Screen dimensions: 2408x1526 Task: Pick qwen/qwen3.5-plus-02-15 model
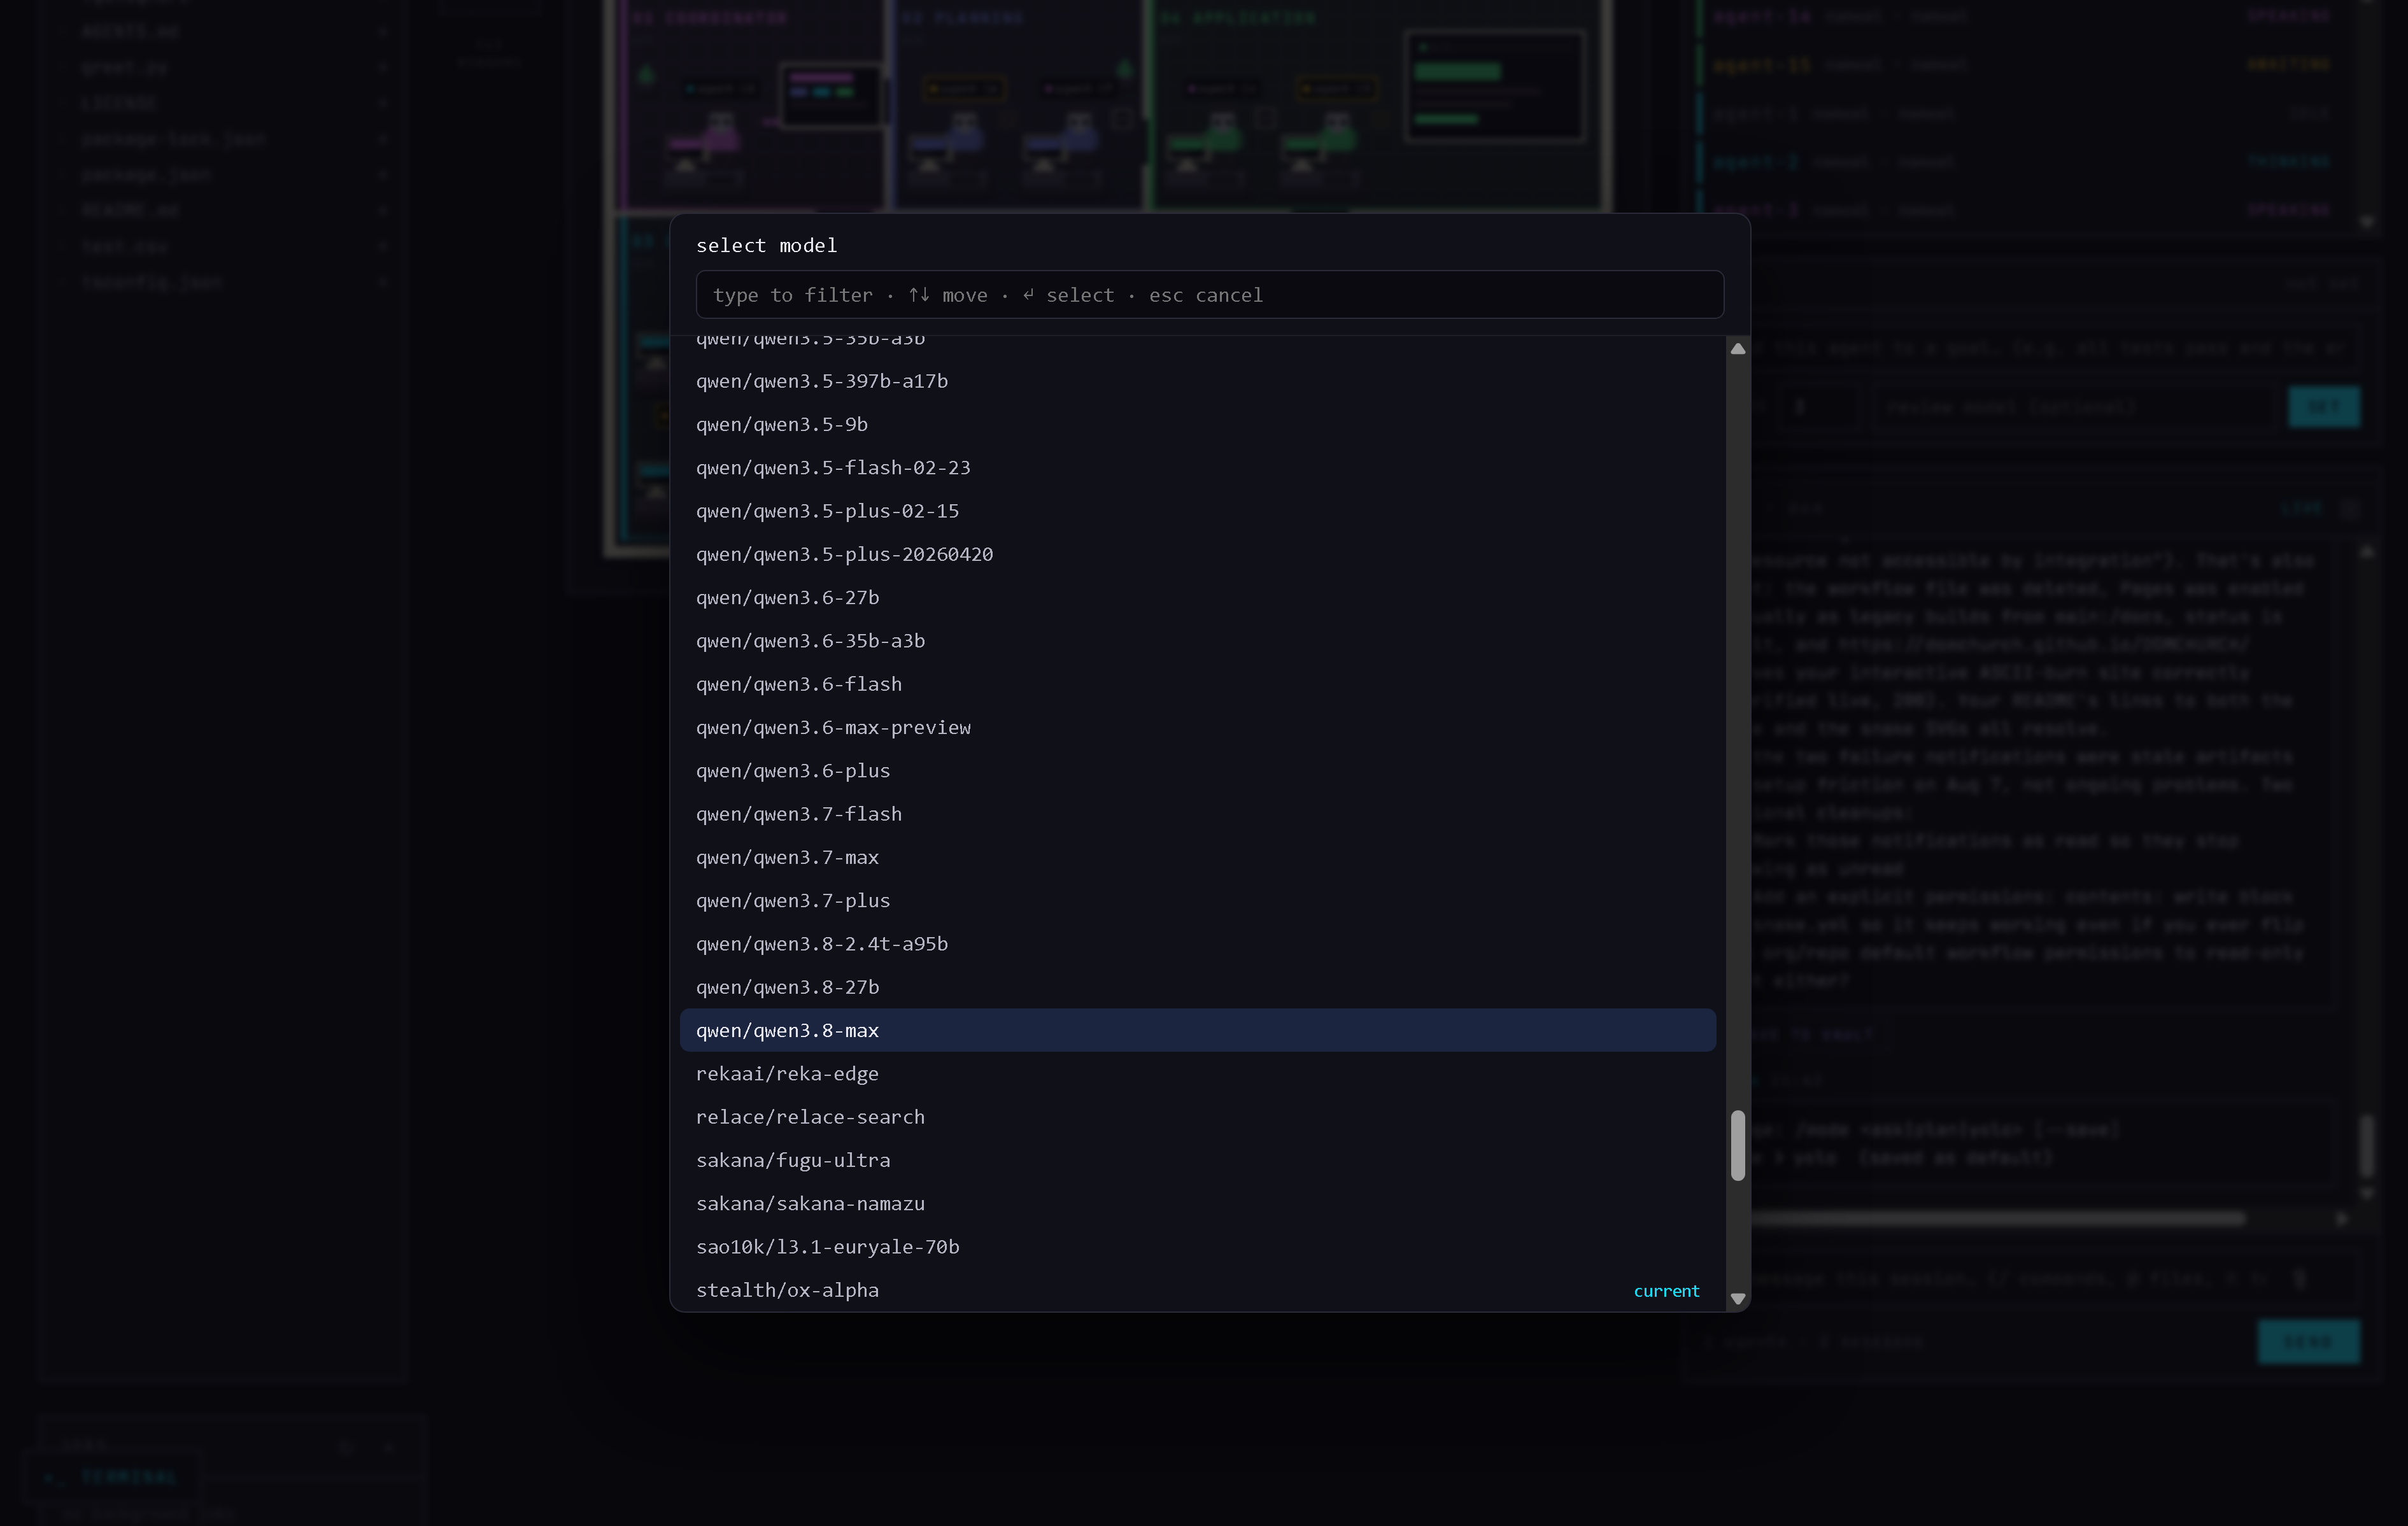1197,511
